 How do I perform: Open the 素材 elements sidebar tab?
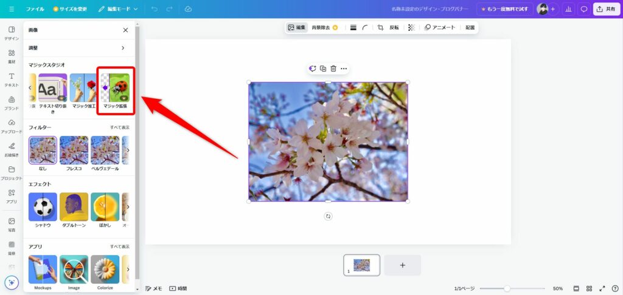click(12, 56)
